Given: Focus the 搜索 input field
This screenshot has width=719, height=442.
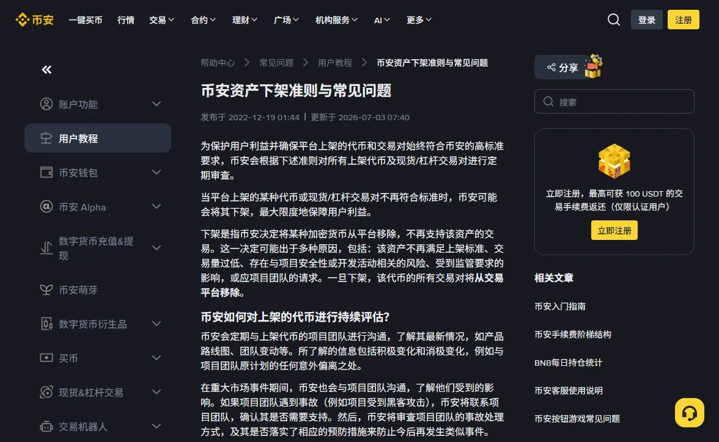Looking at the screenshot, I should pos(614,101).
